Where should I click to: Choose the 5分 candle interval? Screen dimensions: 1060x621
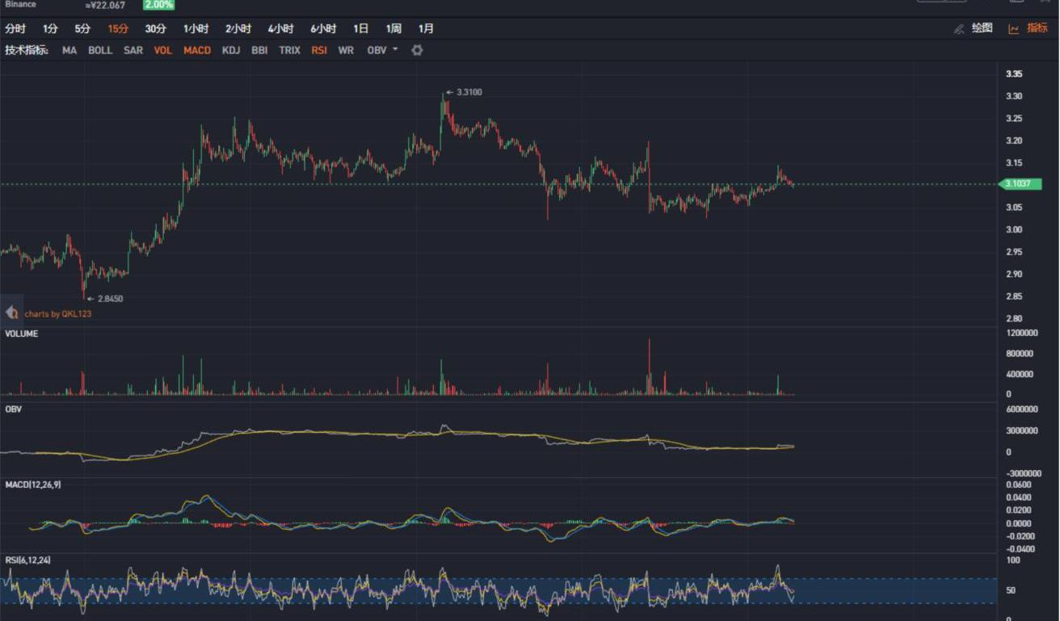point(82,29)
